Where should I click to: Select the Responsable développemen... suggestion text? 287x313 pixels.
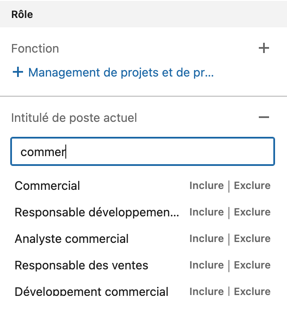pos(97,212)
